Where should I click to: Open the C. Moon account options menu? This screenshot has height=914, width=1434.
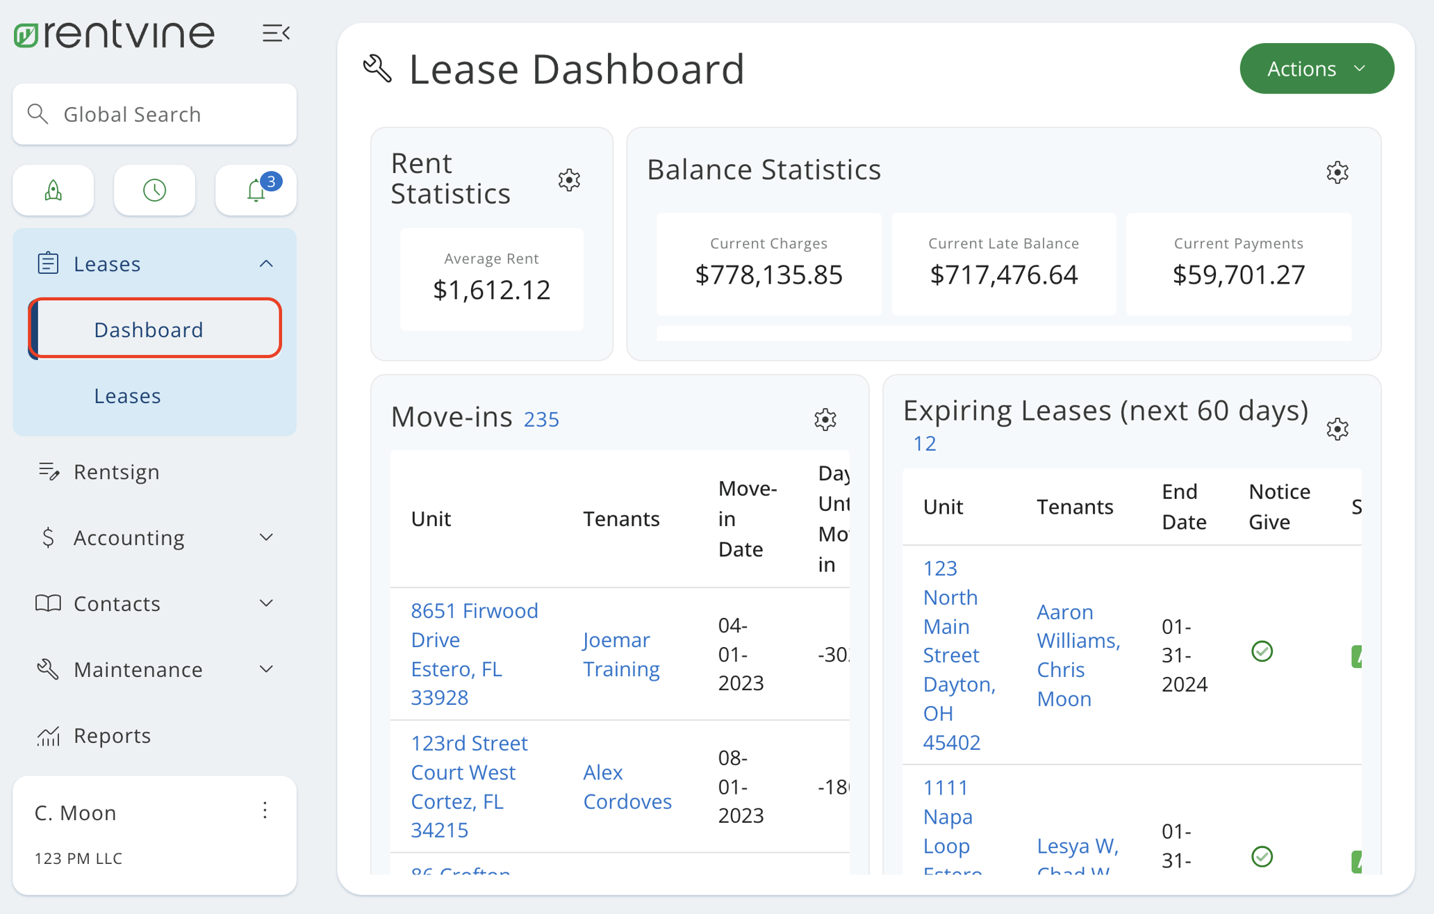pos(265,810)
